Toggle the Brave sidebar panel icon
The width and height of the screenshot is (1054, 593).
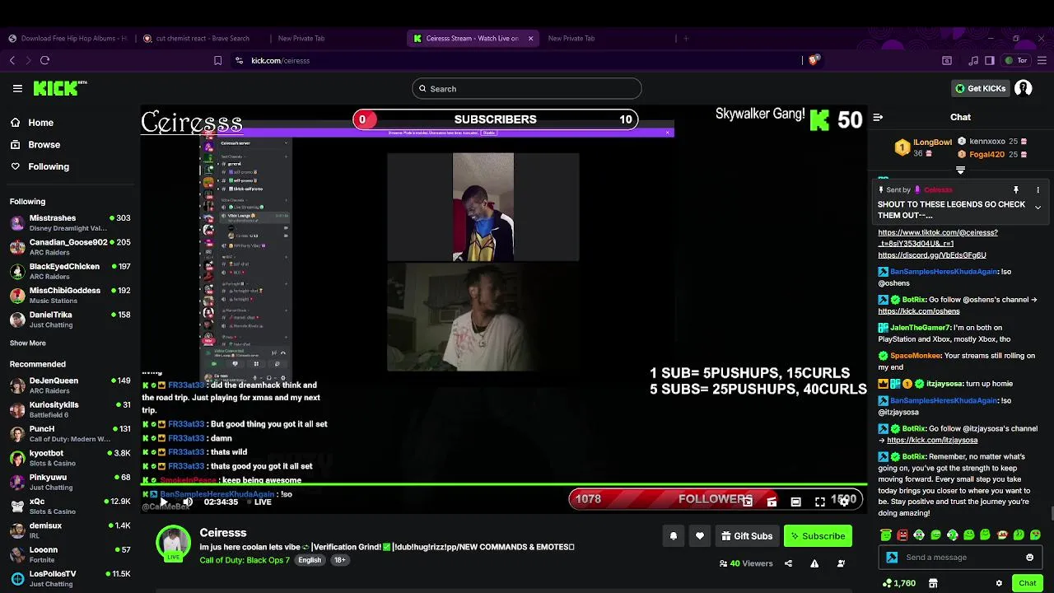pos(989,60)
